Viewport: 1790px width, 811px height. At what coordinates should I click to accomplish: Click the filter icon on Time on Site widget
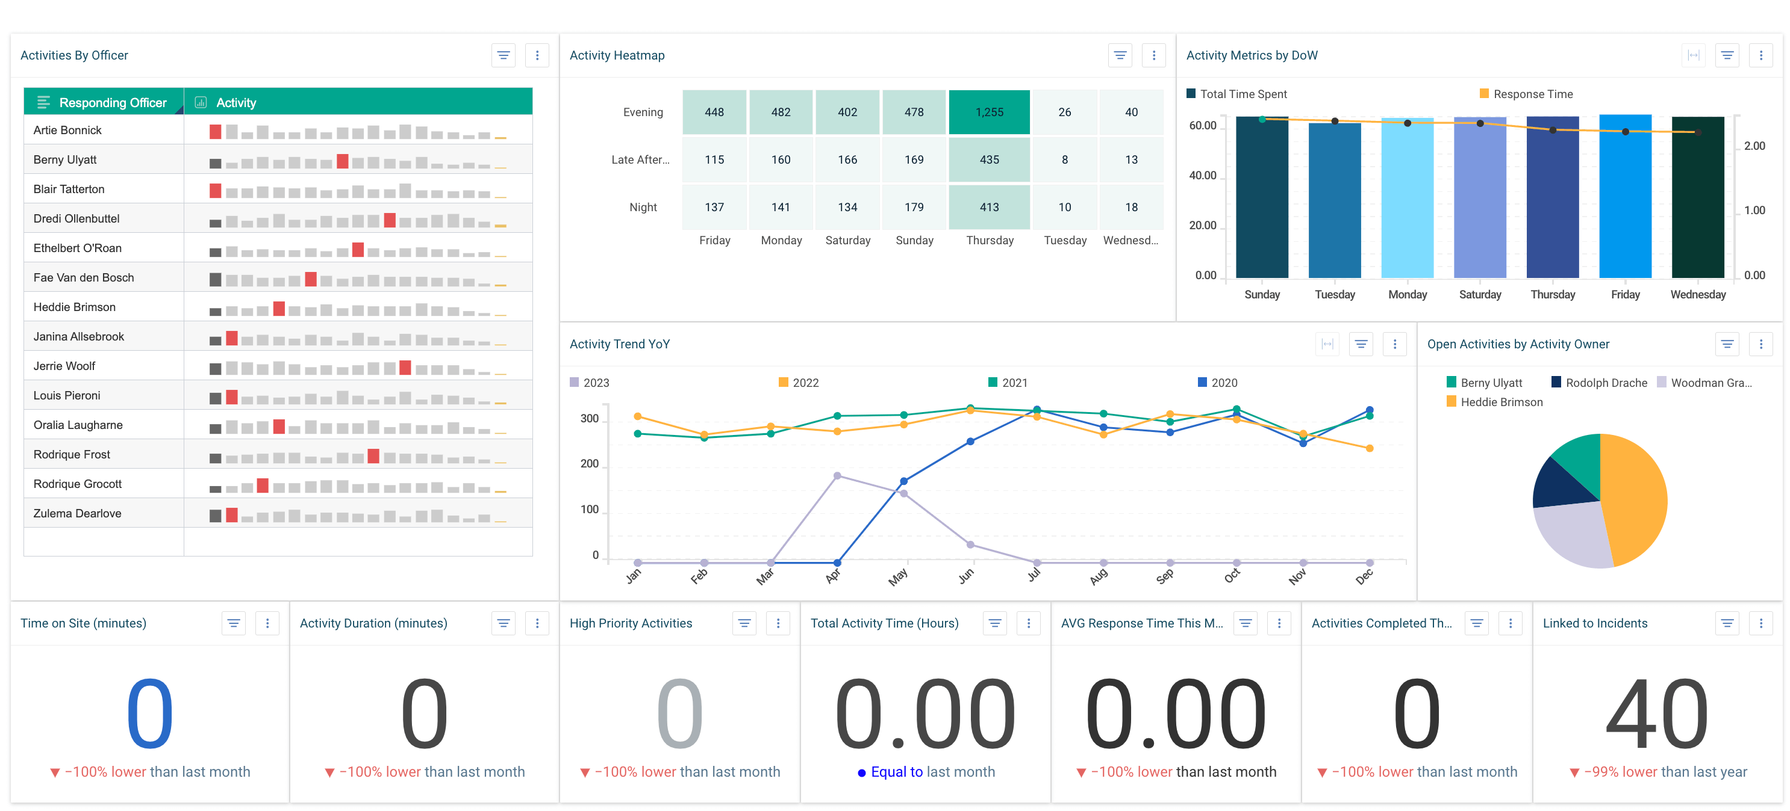click(x=234, y=623)
